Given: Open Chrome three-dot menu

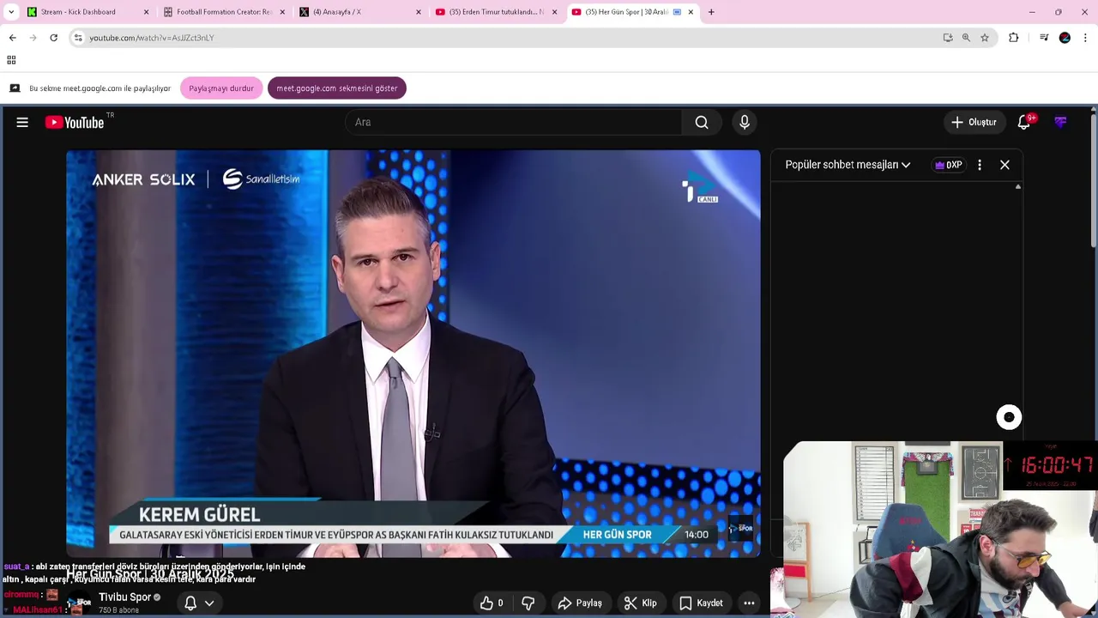Looking at the screenshot, I should click(1085, 38).
